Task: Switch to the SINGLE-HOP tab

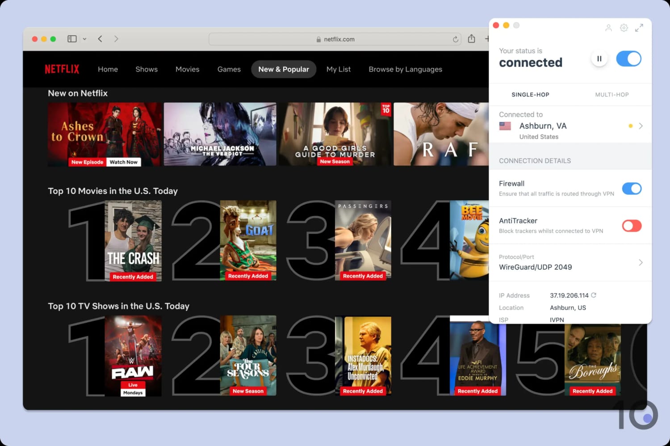Action: coord(530,95)
